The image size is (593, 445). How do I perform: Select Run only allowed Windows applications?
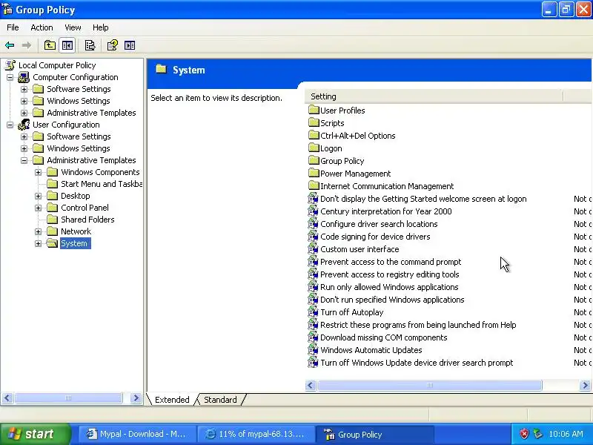point(389,287)
